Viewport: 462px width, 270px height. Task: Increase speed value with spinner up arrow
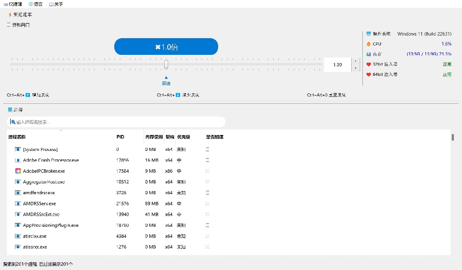point(355,61)
